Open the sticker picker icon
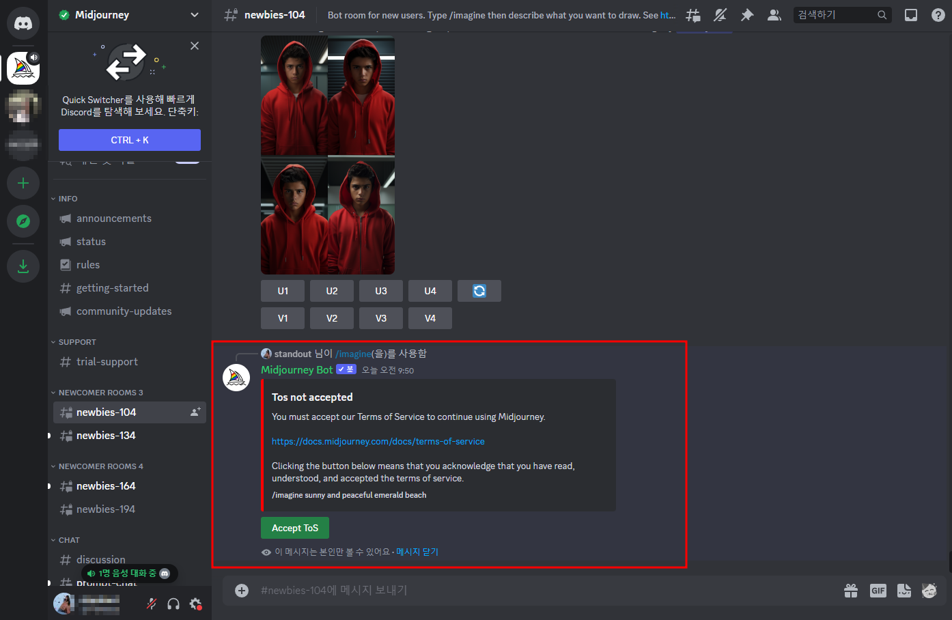 (904, 591)
